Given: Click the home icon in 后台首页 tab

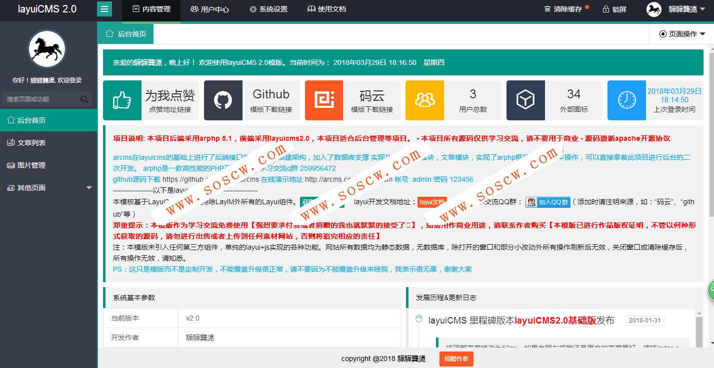Looking at the screenshot, I should click(109, 33).
